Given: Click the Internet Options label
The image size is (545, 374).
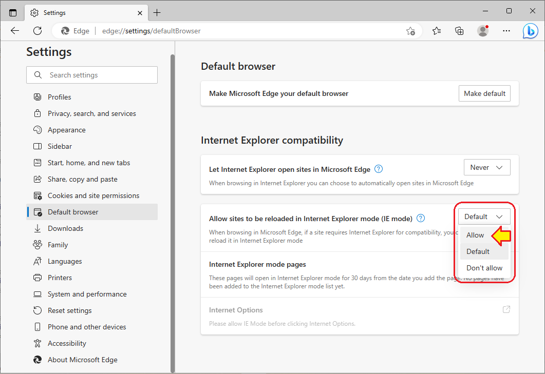Looking at the screenshot, I should (x=236, y=310).
